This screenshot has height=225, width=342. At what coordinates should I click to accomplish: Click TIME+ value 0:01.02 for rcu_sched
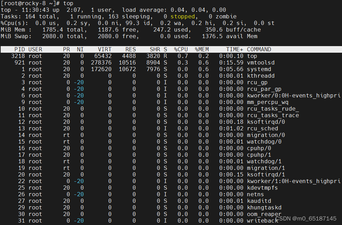pos(231,128)
